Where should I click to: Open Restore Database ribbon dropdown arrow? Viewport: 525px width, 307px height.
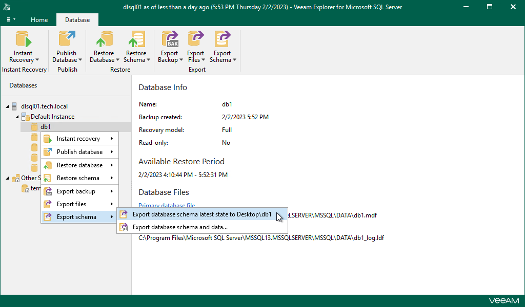pos(117,60)
